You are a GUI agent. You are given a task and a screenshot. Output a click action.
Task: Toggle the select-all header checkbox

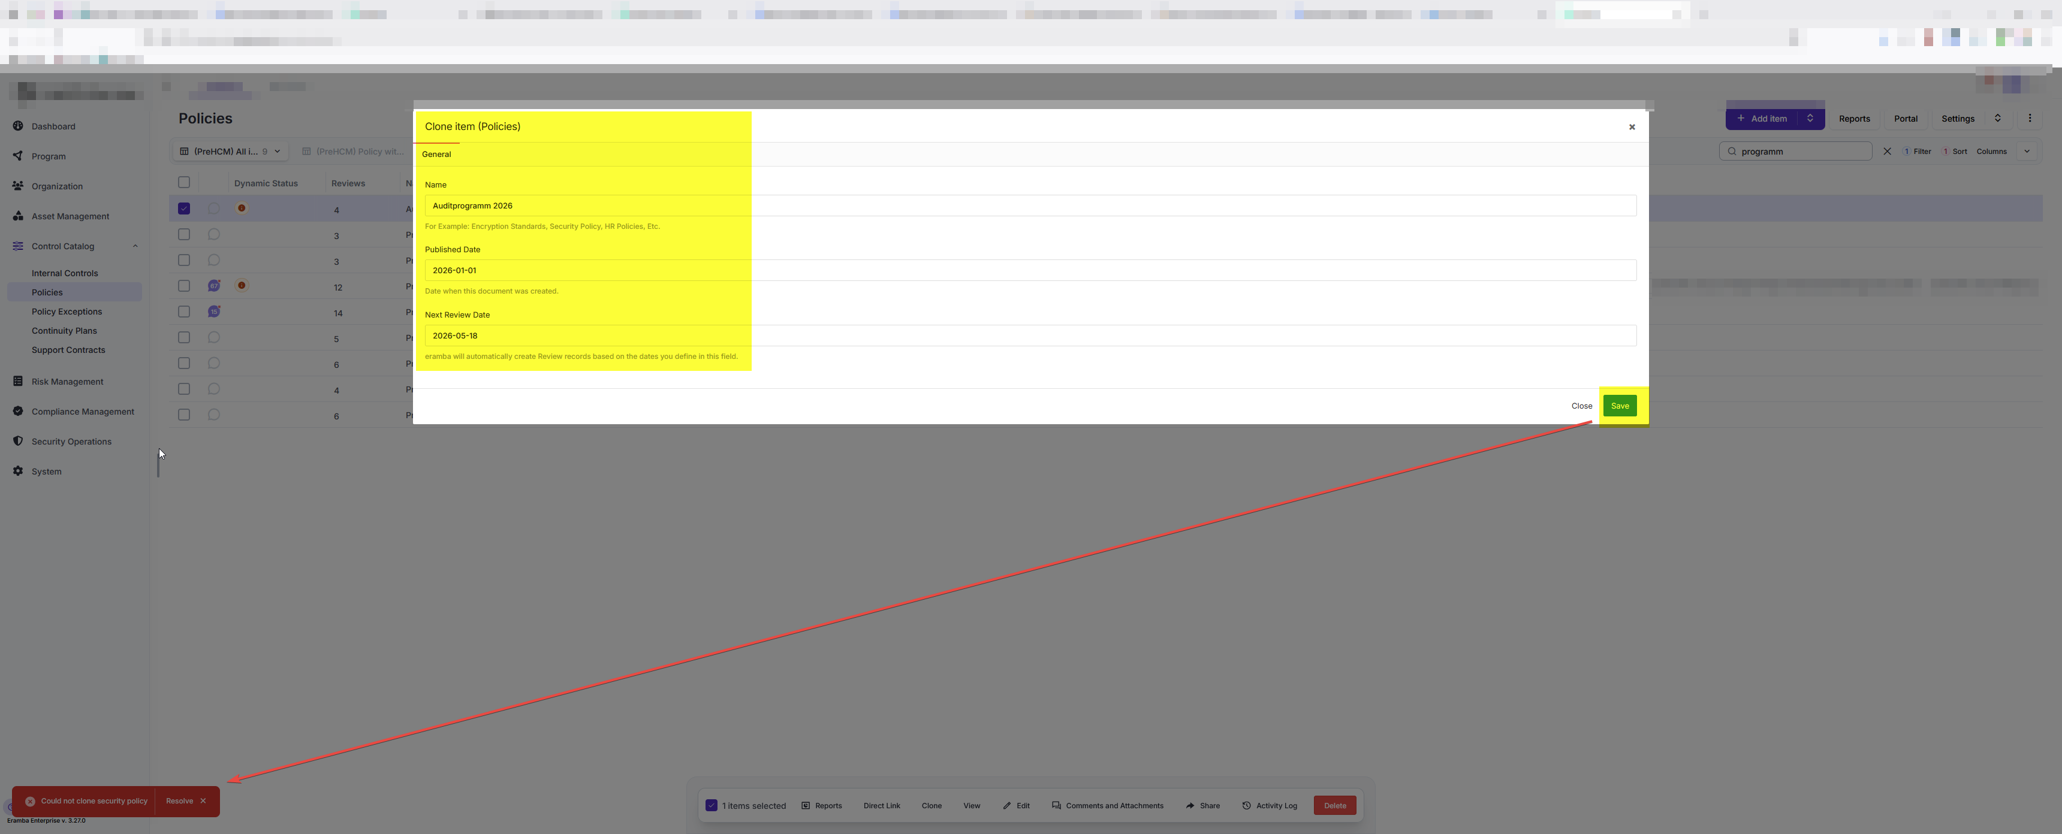(x=184, y=183)
